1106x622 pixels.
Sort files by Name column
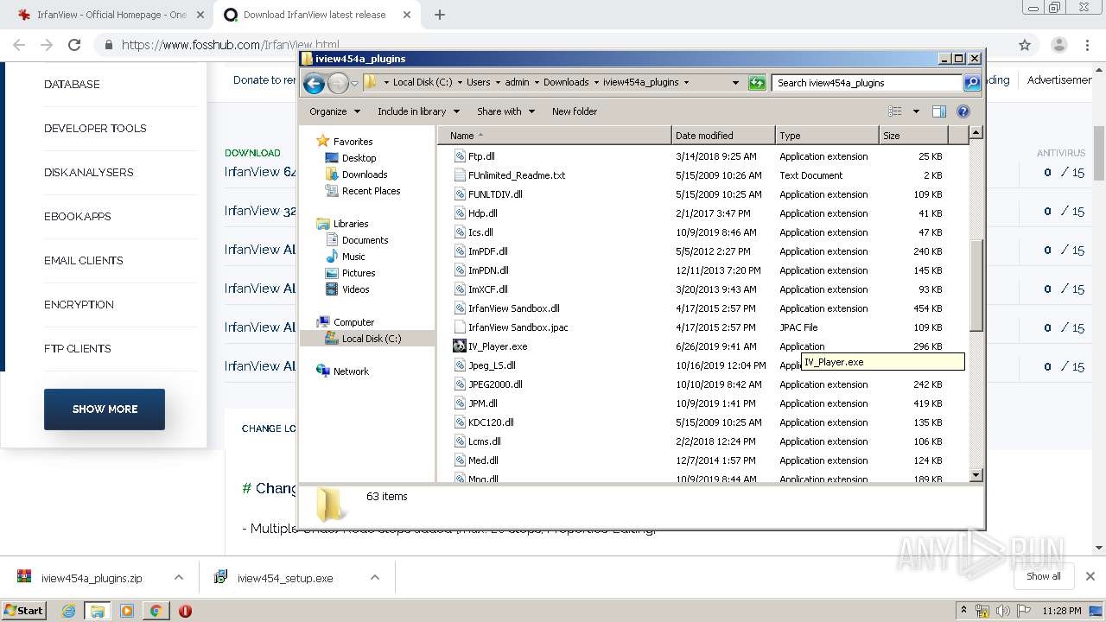(x=554, y=136)
